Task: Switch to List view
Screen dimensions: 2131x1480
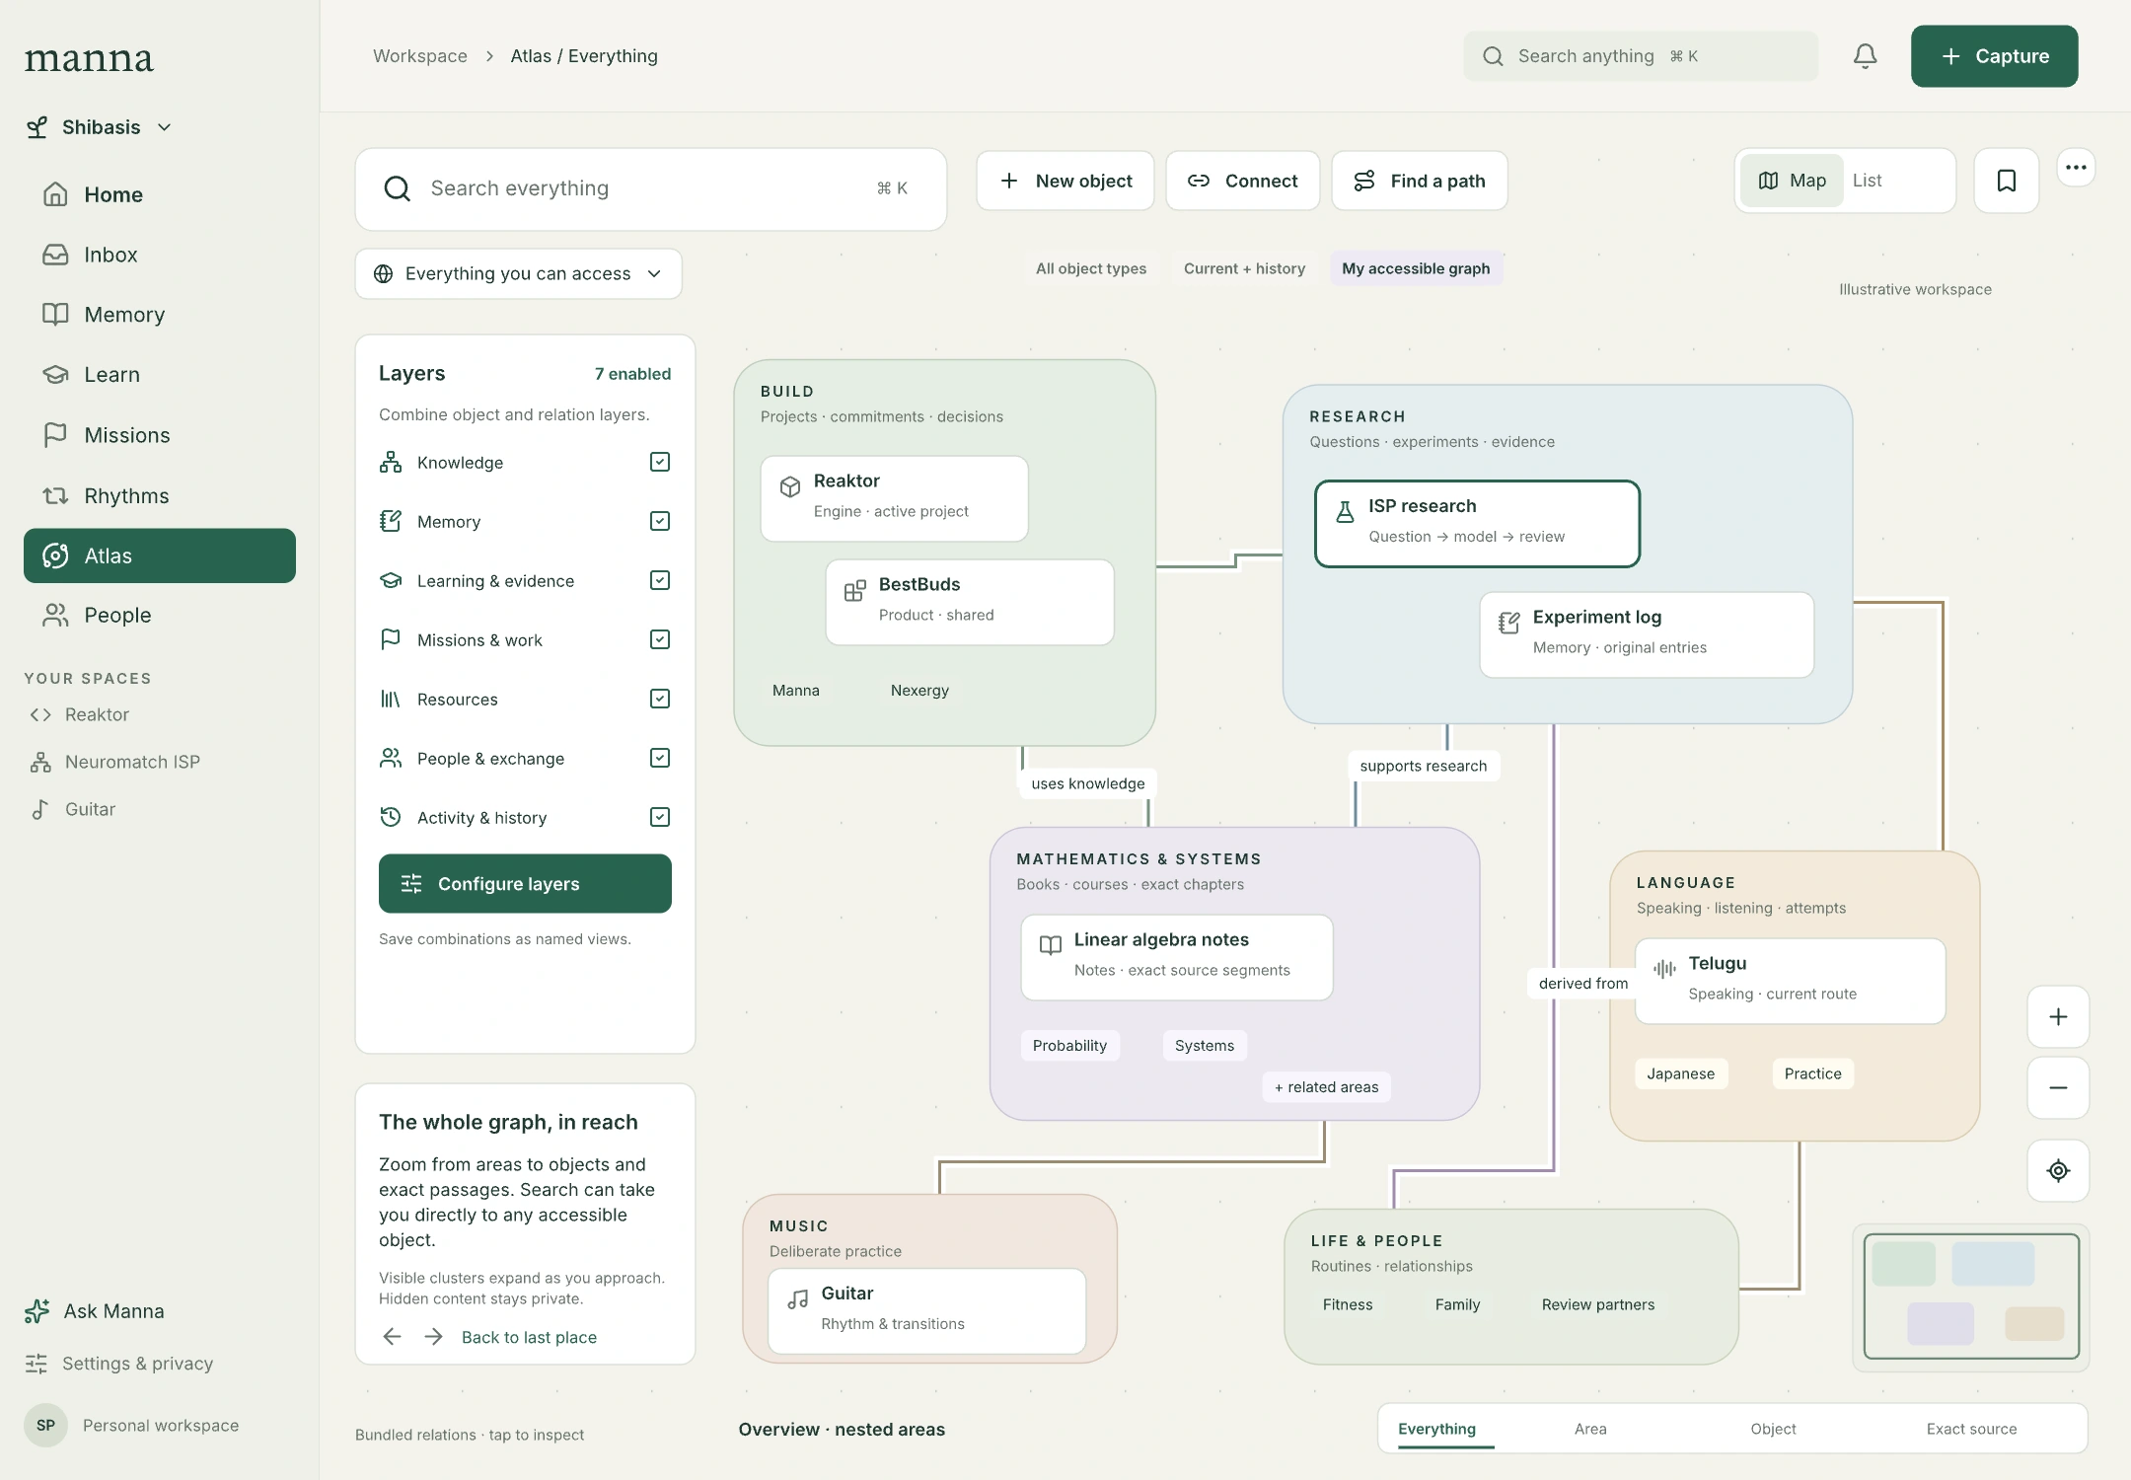Action: 1867,181
